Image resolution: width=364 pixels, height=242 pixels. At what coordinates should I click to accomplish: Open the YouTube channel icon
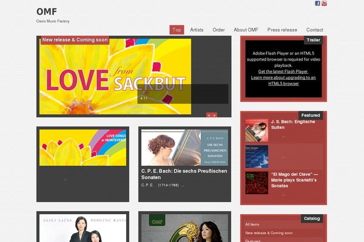click(x=324, y=3)
